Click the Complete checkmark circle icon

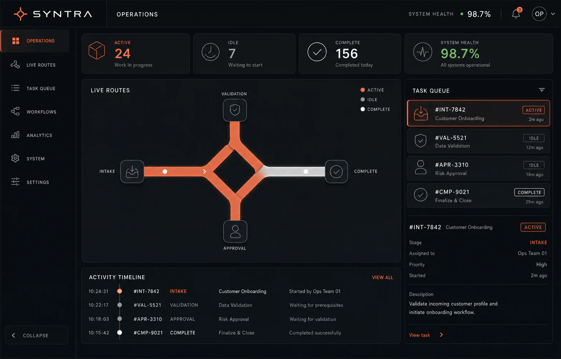click(317, 52)
